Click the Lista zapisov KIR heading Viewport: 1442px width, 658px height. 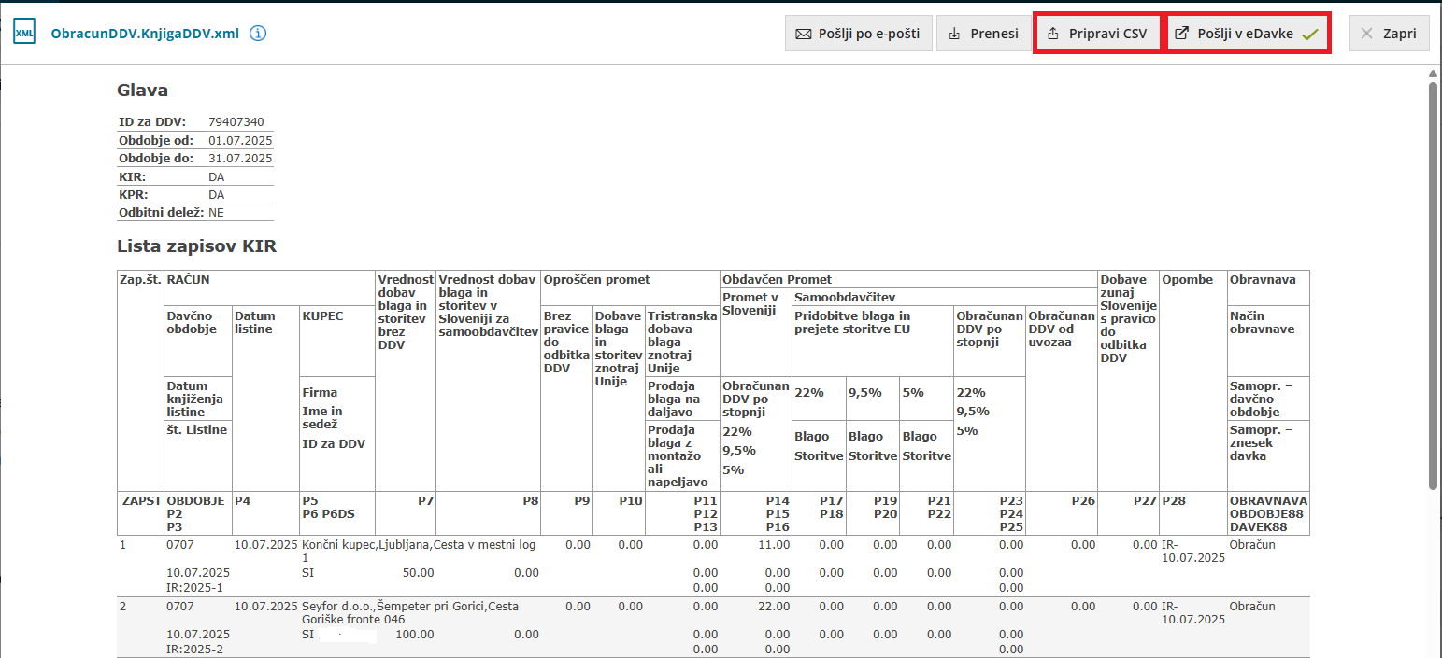click(196, 246)
